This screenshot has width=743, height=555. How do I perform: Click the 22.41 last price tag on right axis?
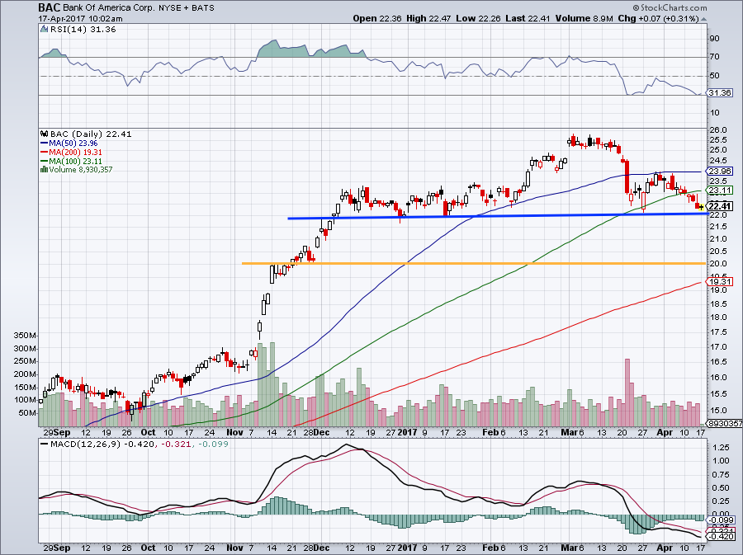click(720, 207)
